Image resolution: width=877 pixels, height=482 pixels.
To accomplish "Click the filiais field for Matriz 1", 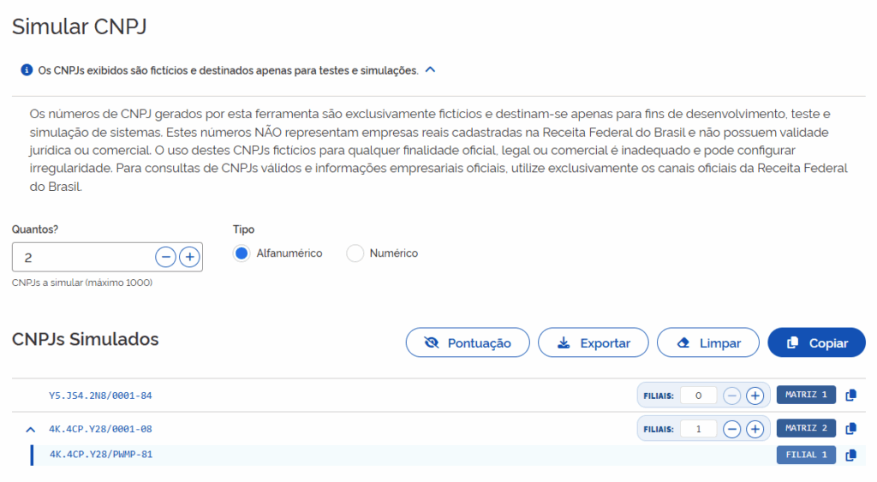I will 698,396.
